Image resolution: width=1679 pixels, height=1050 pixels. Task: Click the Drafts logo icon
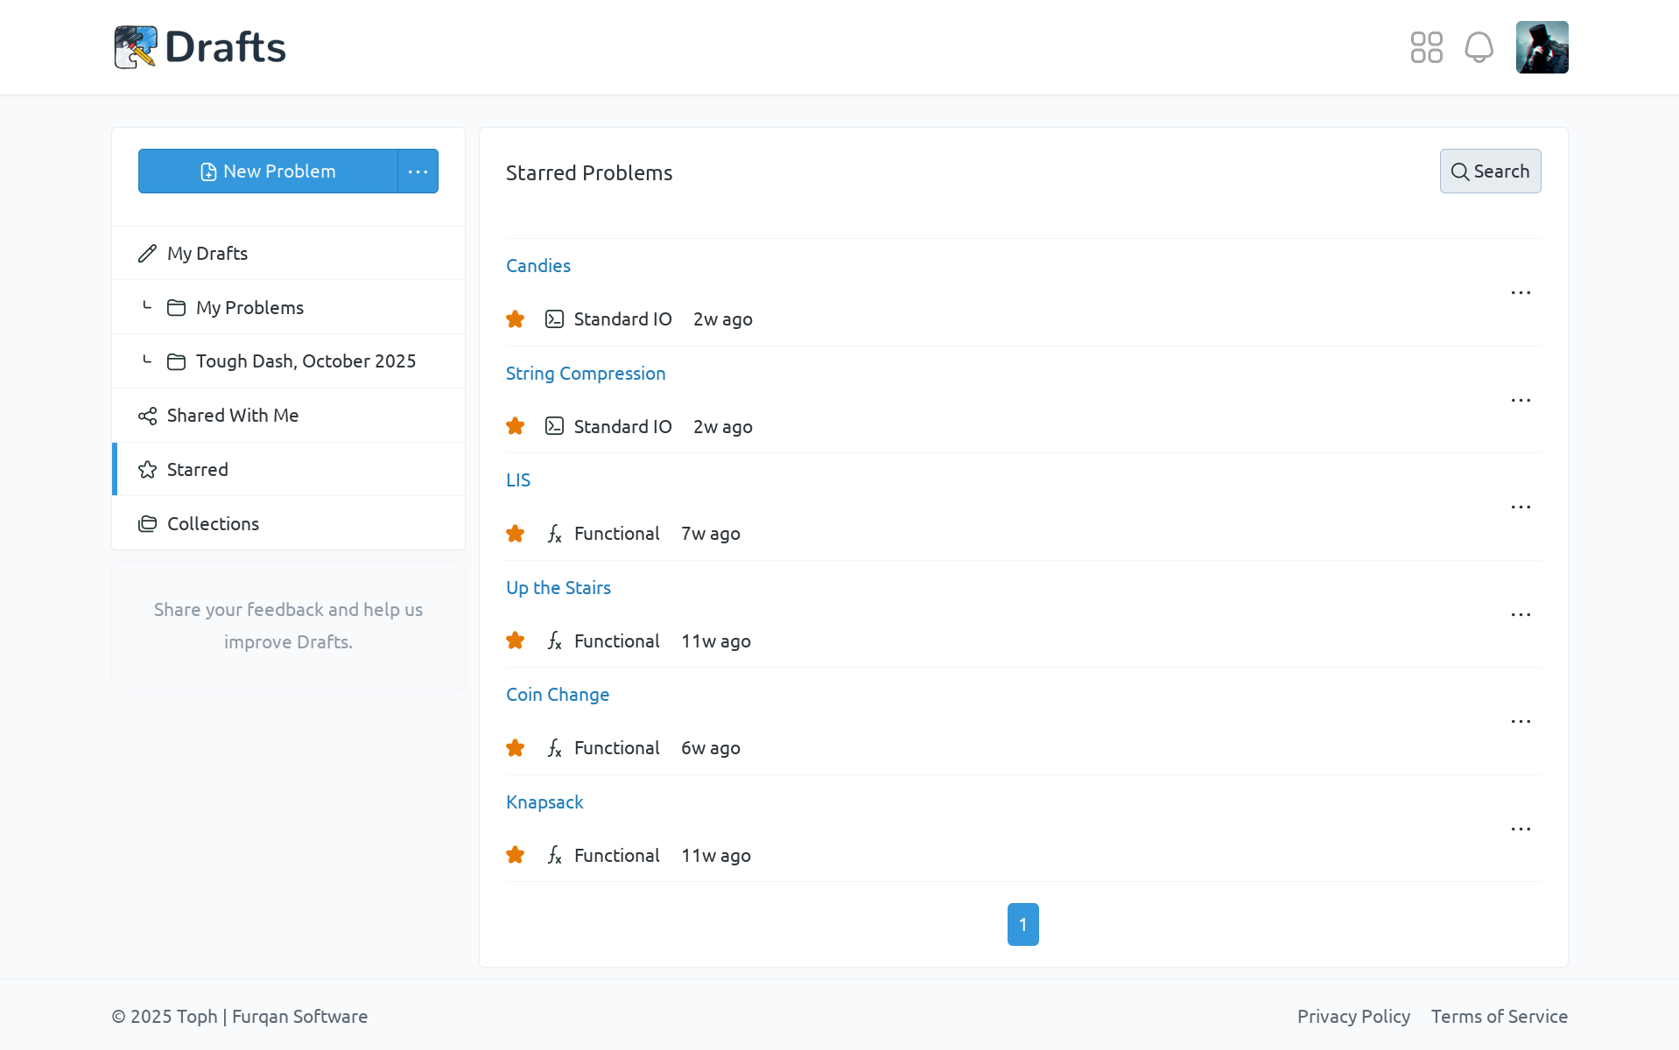(x=136, y=47)
